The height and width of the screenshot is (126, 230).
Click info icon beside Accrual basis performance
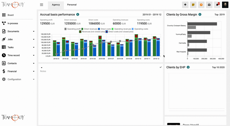click(x=78, y=14)
